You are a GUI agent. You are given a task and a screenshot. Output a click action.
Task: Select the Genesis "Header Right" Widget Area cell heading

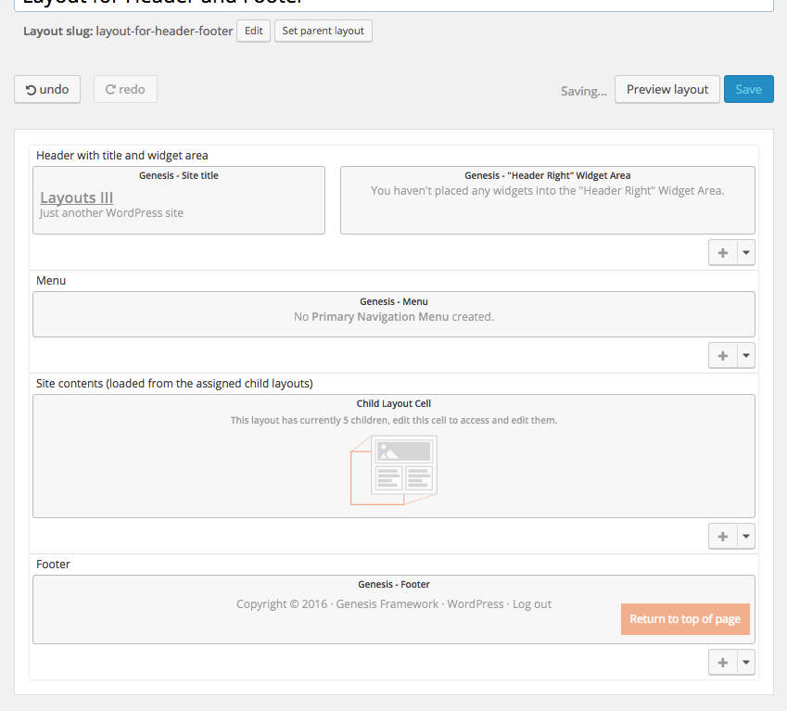click(x=548, y=175)
